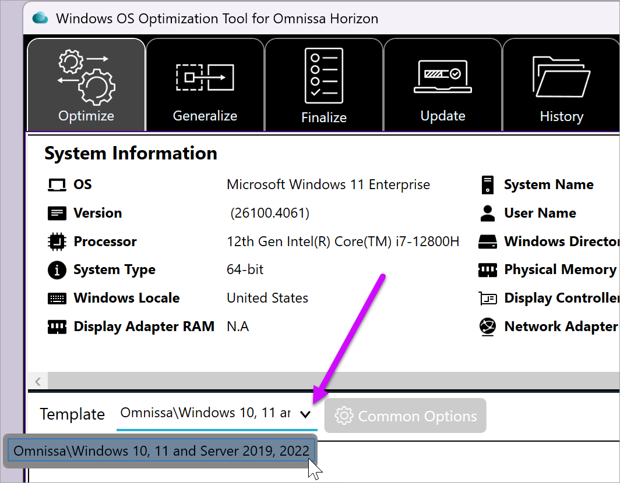Click the Network Adapter globe icon
620x483 pixels.
488,327
